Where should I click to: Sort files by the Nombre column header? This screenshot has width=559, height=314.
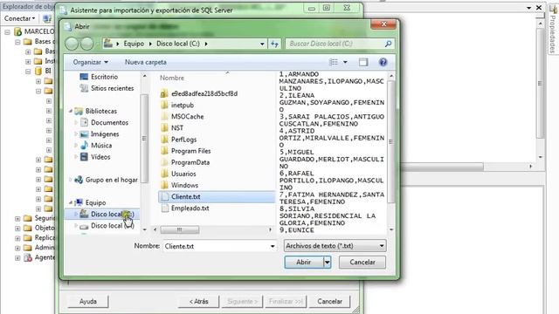tap(172, 78)
